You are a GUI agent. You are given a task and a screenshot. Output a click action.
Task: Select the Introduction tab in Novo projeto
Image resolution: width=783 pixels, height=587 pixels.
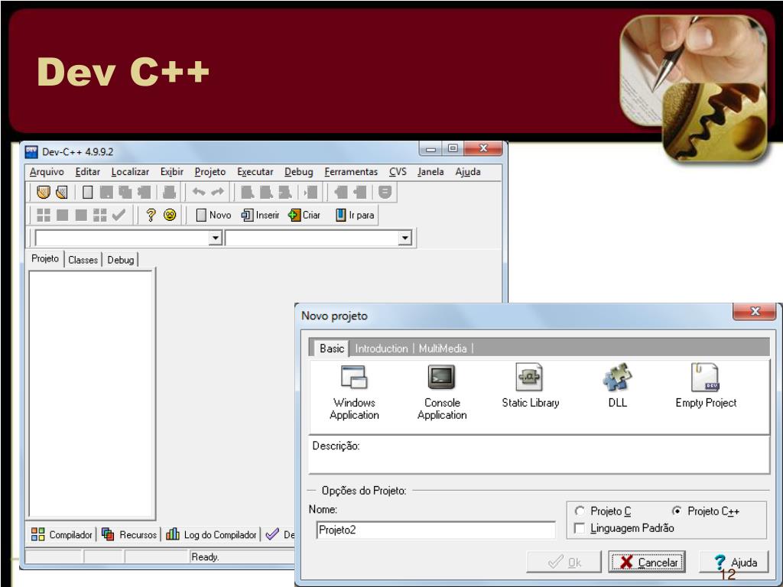tap(382, 349)
